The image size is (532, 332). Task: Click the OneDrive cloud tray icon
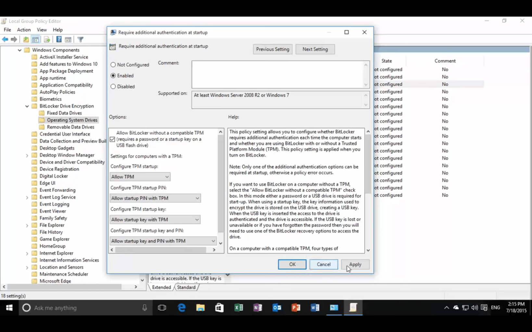456,308
